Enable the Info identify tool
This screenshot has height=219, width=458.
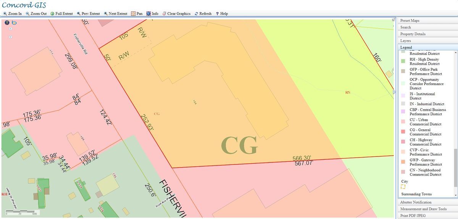click(x=152, y=14)
